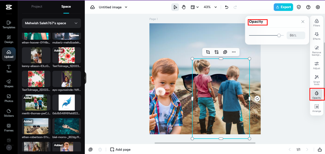
Task: Open the three-dots more options menu
Action: (x=234, y=52)
